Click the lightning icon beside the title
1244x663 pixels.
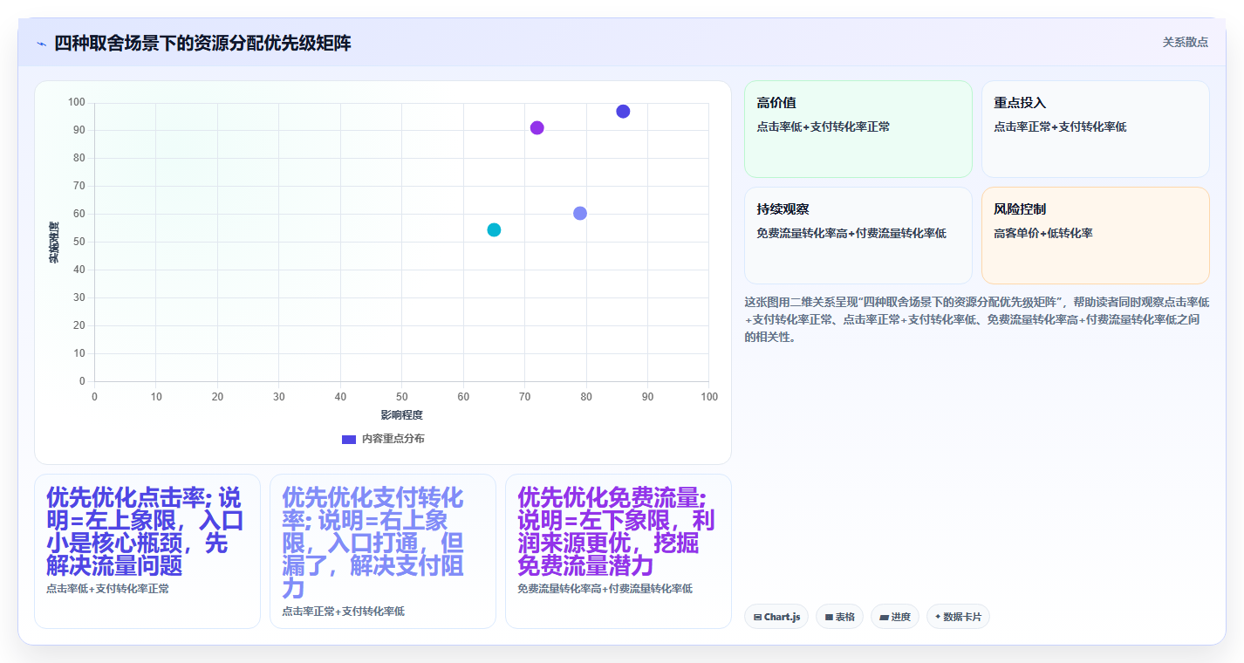42,44
